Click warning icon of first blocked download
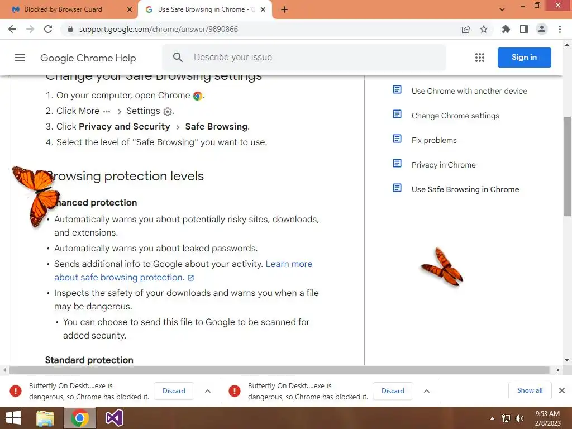 point(15,391)
